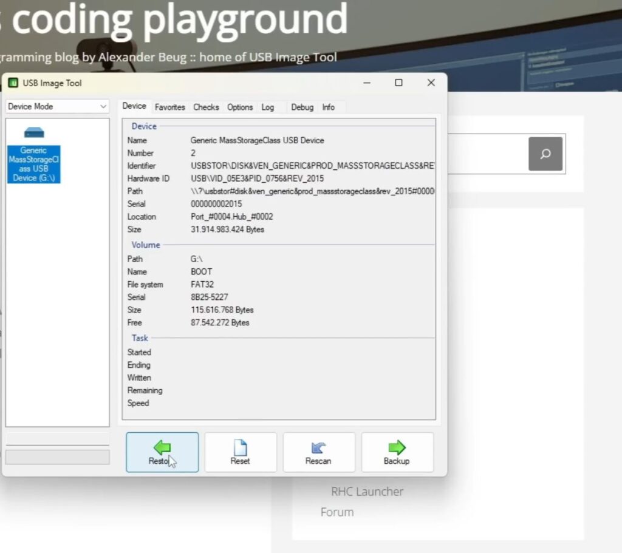Image resolution: width=622 pixels, height=553 pixels.
Task: Click the Rescan button
Action: click(x=318, y=452)
